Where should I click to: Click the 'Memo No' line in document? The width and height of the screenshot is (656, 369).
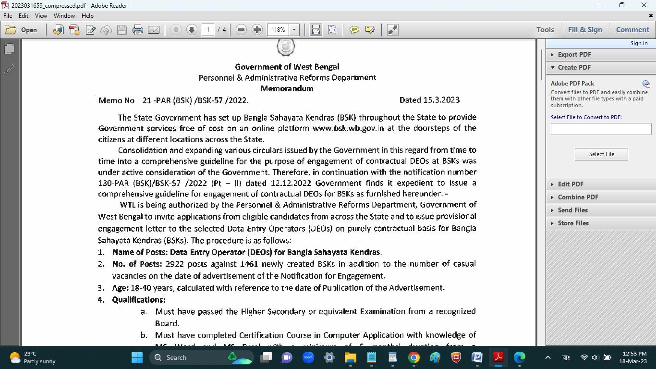click(173, 100)
